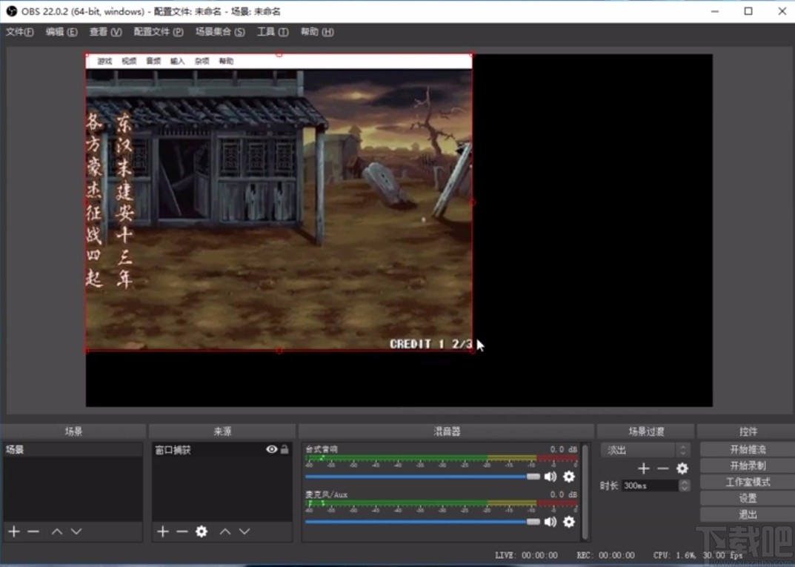
Task: Select the 场景 item in scenes list
Action: [73, 449]
